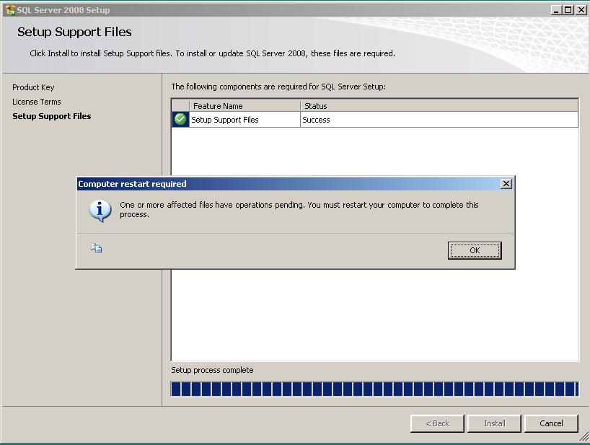The image size is (590, 445).
Task: Go to previous step with Back button
Action: pos(437,423)
